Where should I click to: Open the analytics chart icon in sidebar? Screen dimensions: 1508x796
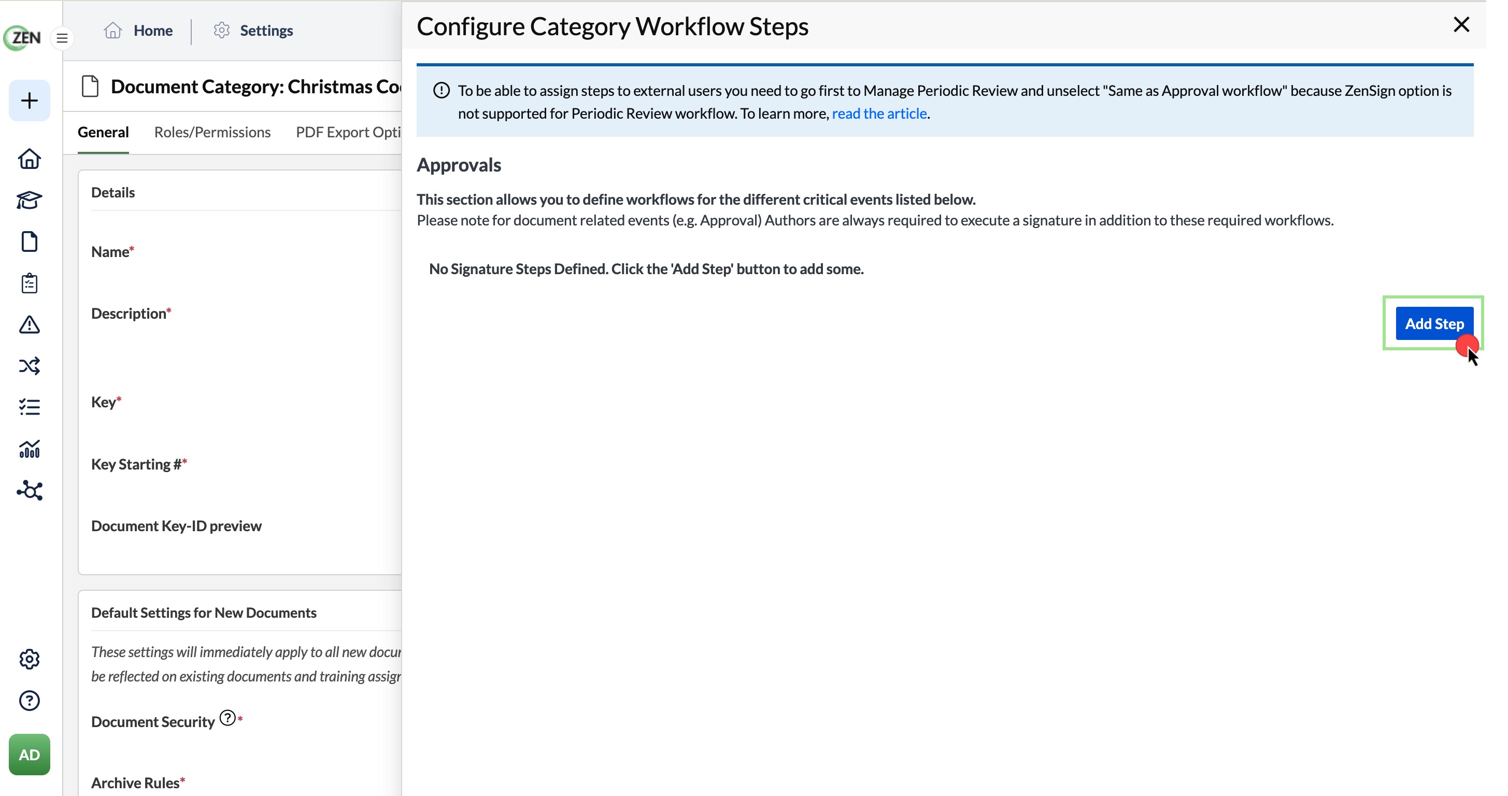click(29, 449)
